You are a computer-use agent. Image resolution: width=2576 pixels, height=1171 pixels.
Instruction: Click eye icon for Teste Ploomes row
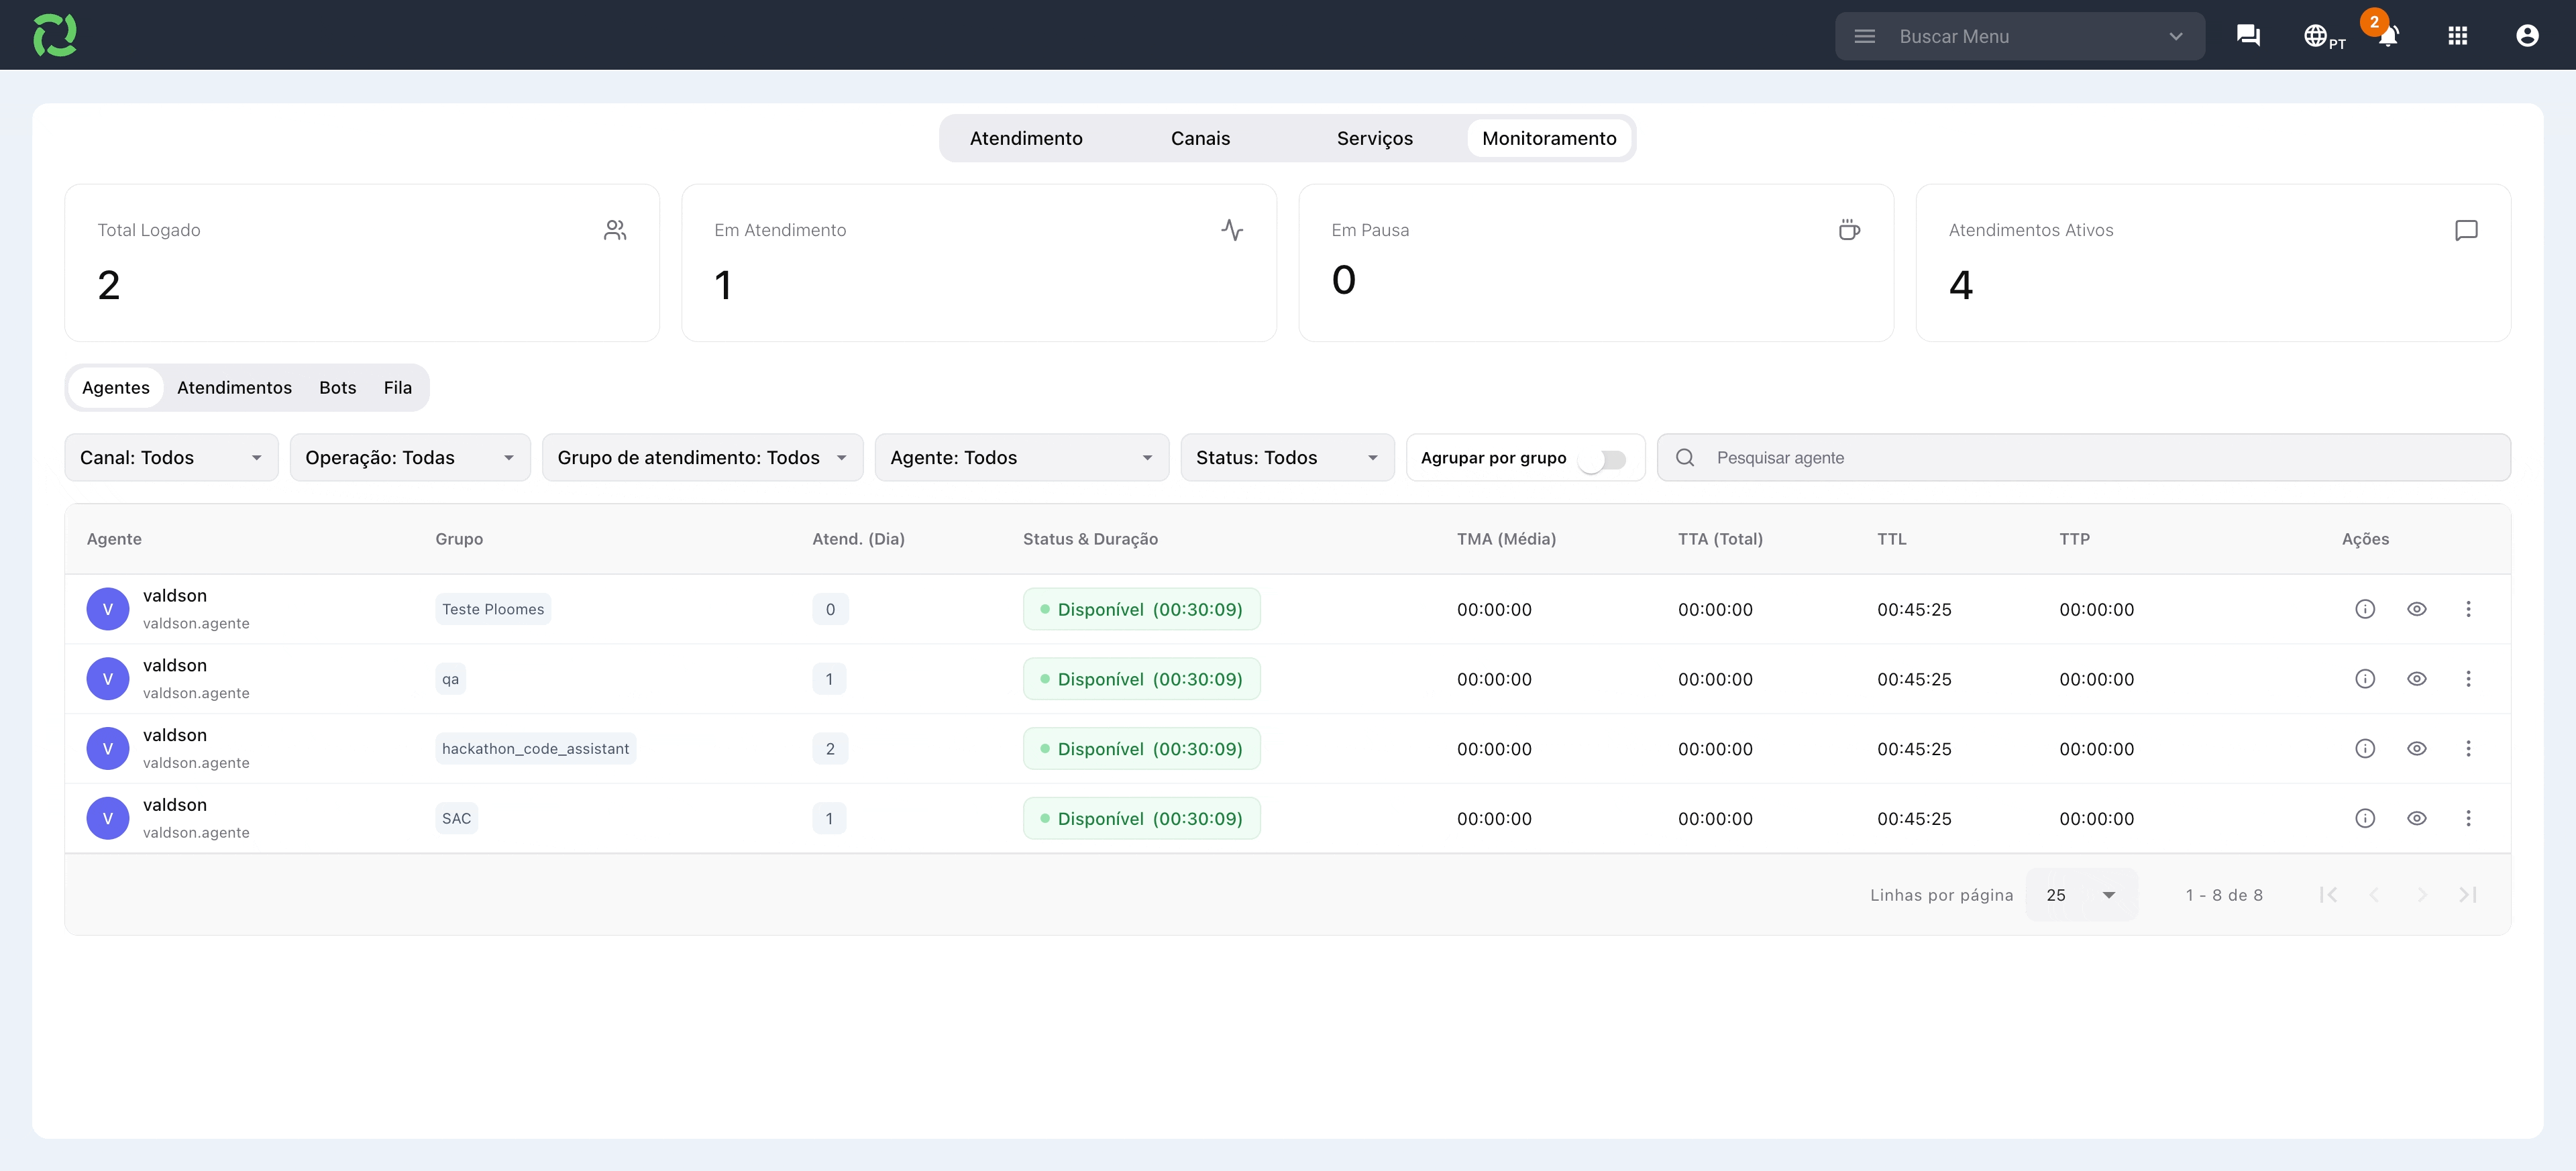tap(2417, 609)
